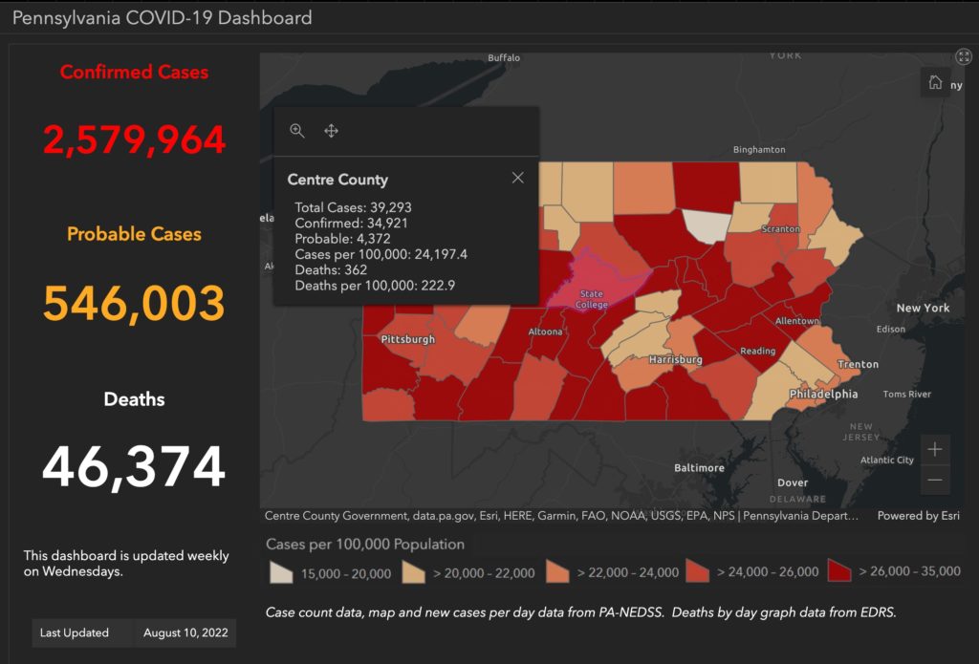The image size is (979, 664).
Task: Click the Pittsburgh label on the map
Action: pos(408,339)
